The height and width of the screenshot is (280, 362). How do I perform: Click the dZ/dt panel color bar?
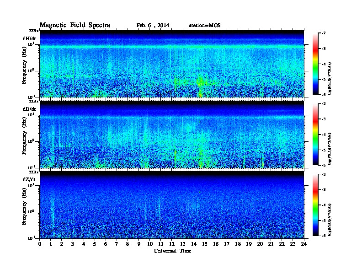pyautogui.click(x=315, y=205)
